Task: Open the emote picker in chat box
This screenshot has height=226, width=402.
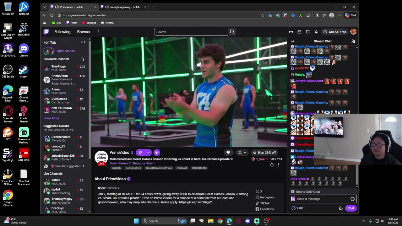Action: (x=352, y=199)
